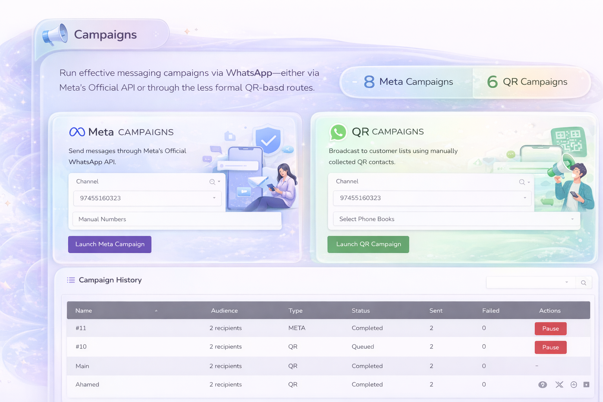Click the Actions column header

pyautogui.click(x=550, y=311)
